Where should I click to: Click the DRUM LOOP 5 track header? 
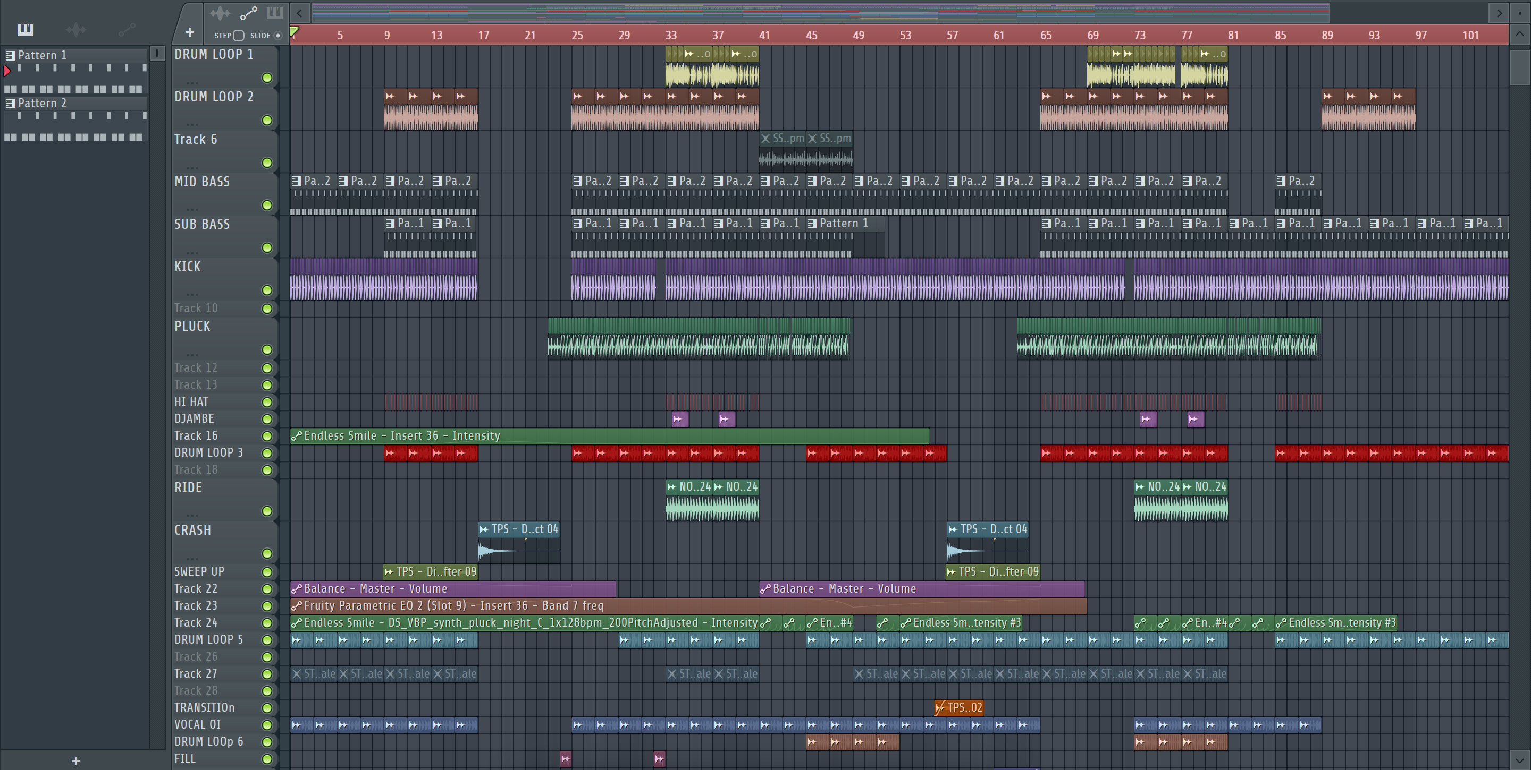208,639
